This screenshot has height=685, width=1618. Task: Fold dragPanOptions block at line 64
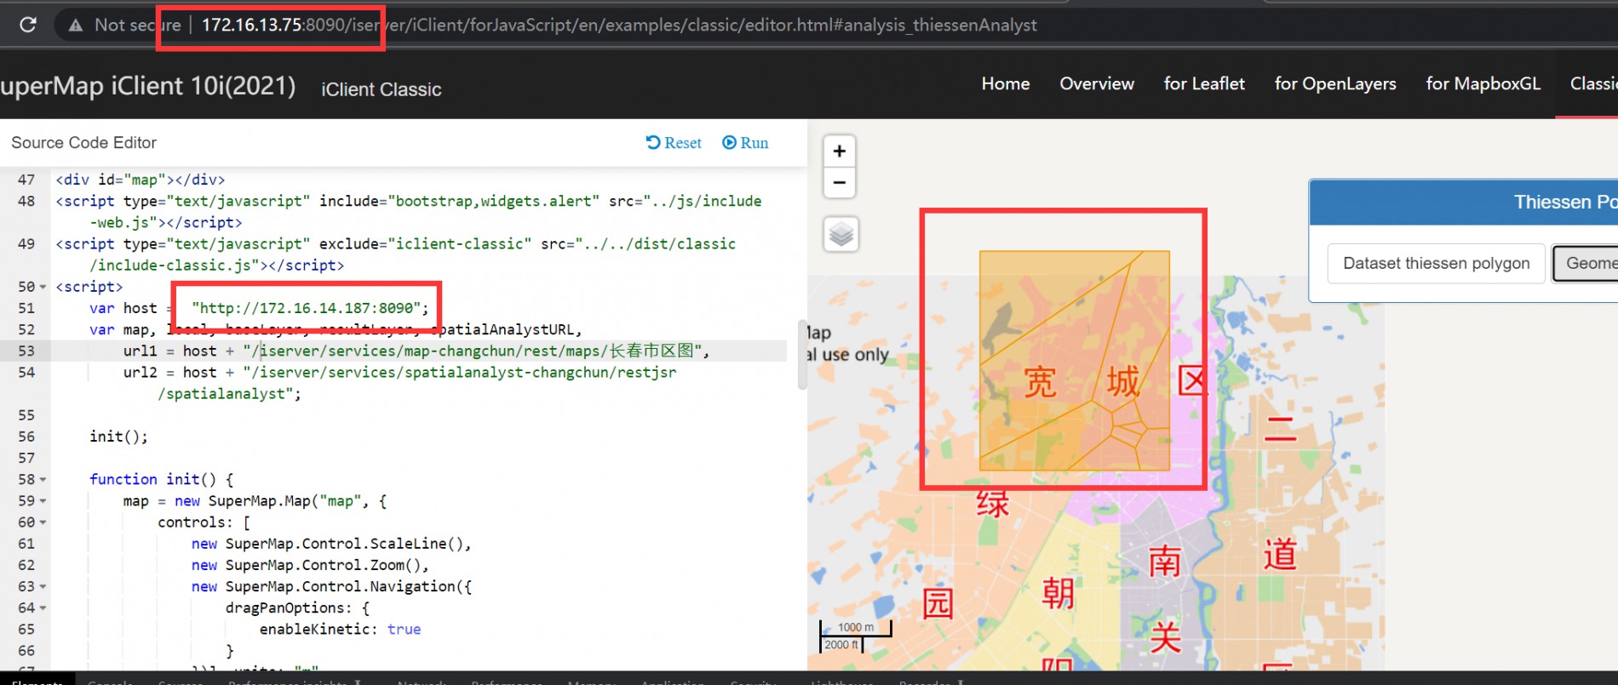pyautogui.click(x=43, y=608)
